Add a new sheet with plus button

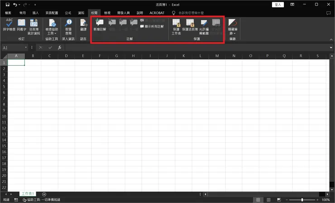pyautogui.click(x=44, y=194)
